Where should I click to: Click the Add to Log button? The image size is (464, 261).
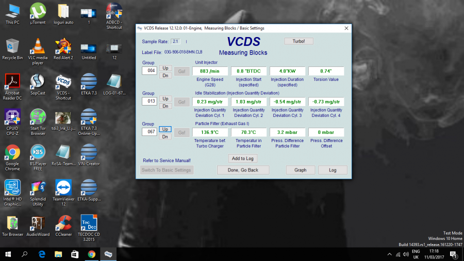pyautogui.click(x=242, y=159)
